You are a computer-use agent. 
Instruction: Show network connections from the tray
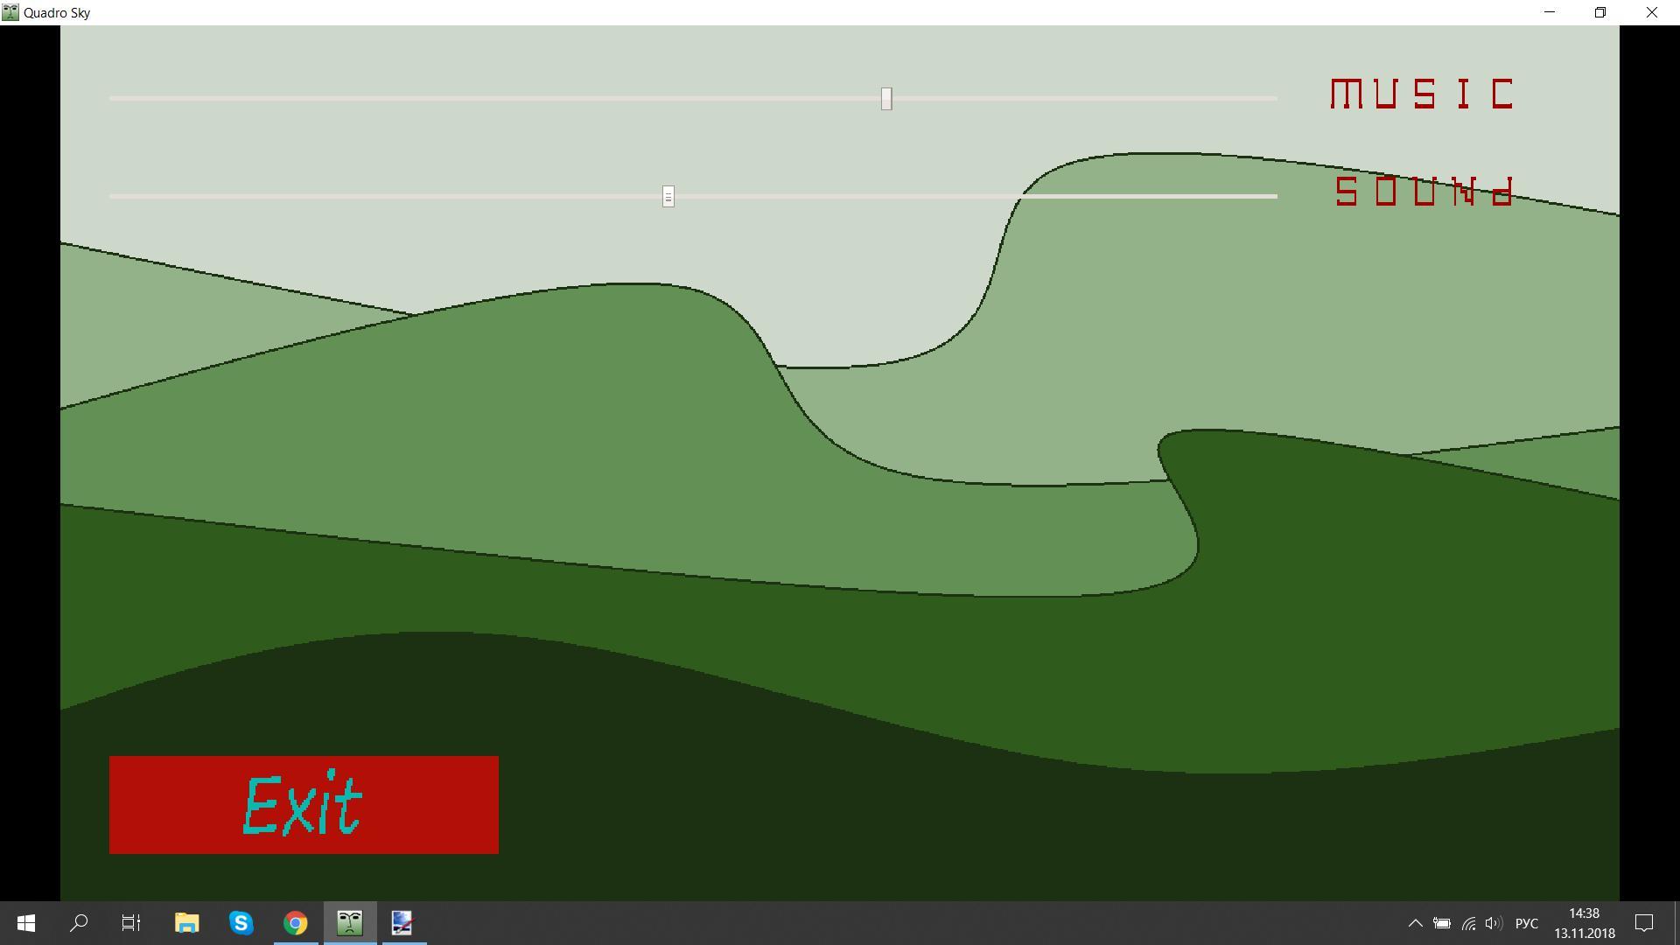pos(1468,923)
